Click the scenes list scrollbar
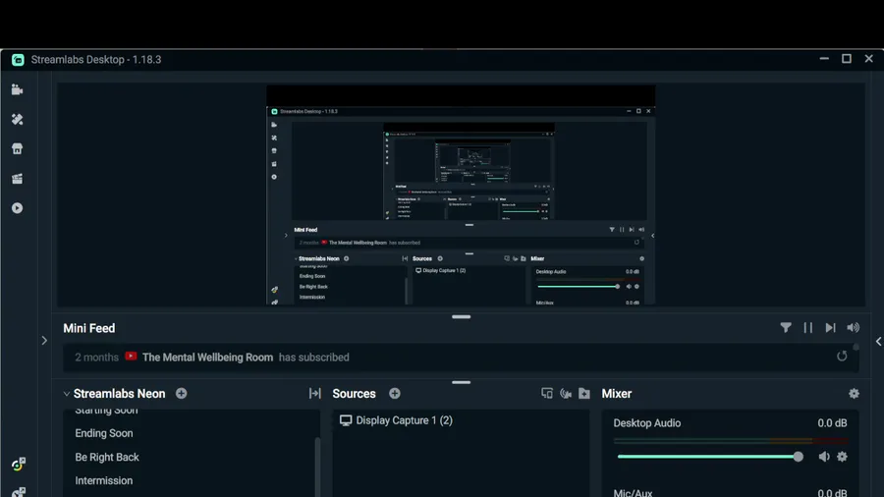This screenshot has height=497, width=884. click(x=317, y=466)
